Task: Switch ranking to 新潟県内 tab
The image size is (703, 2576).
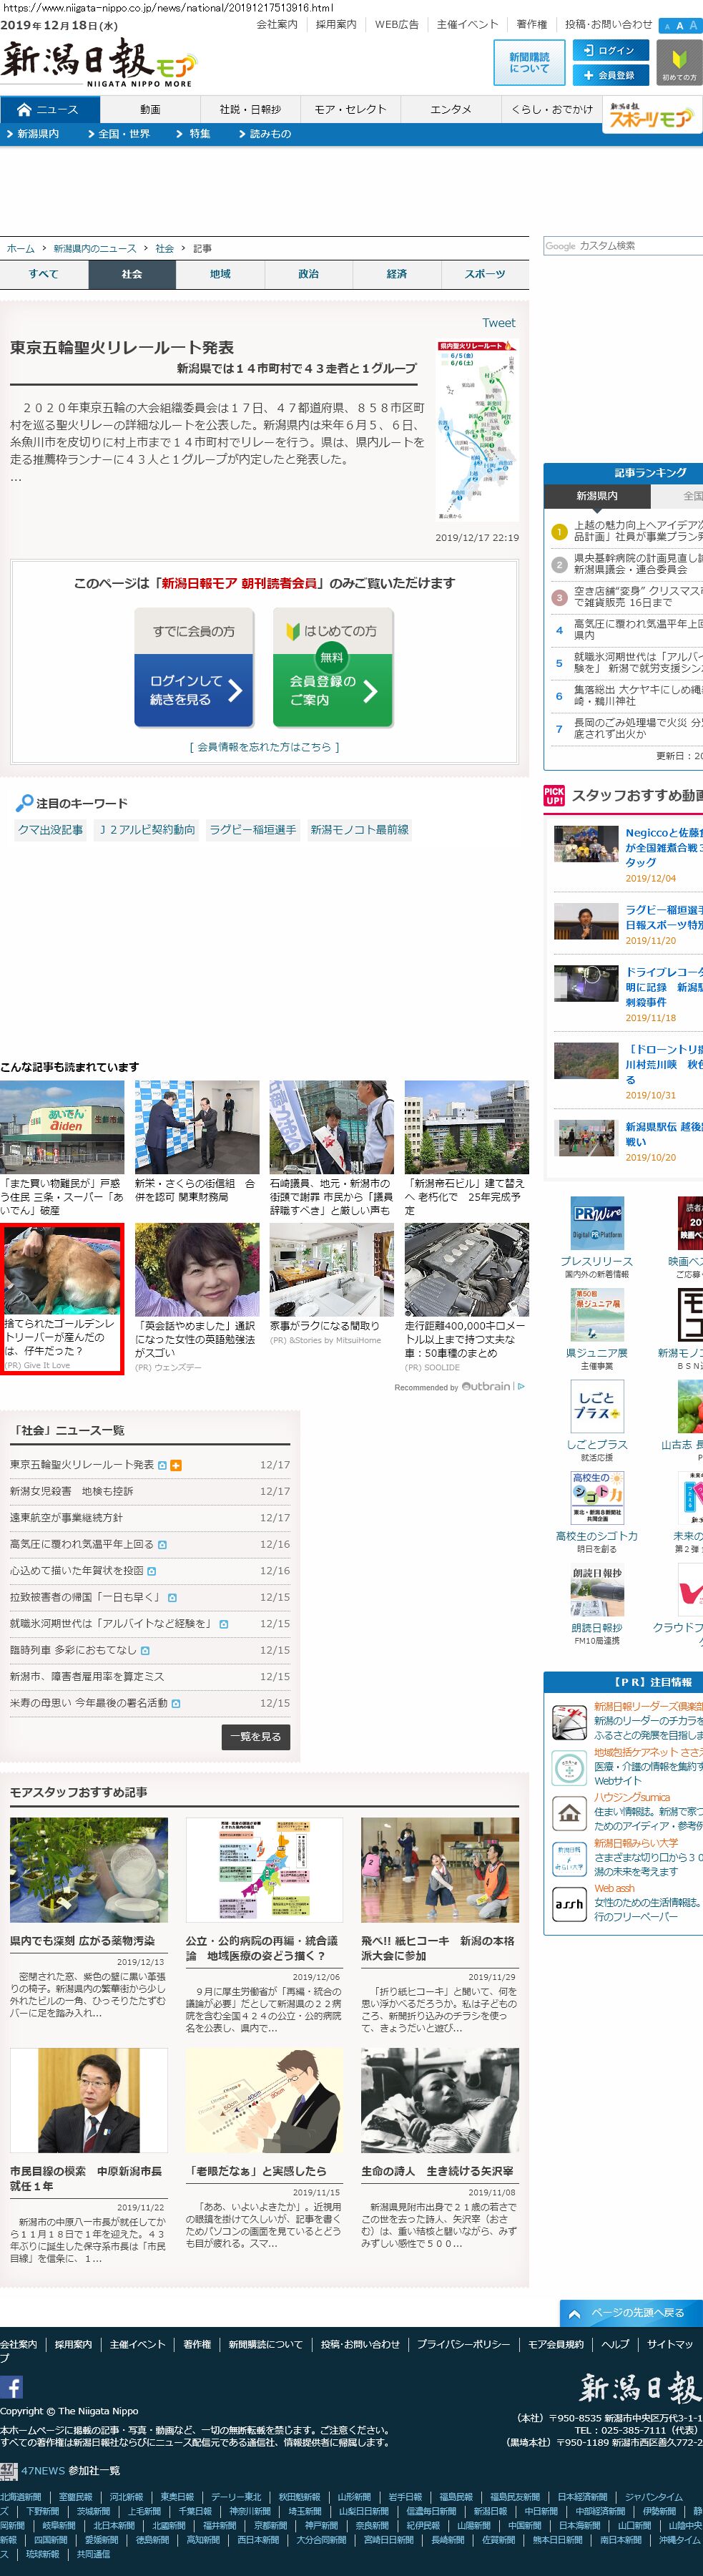Action: click(x=597, y=496)
